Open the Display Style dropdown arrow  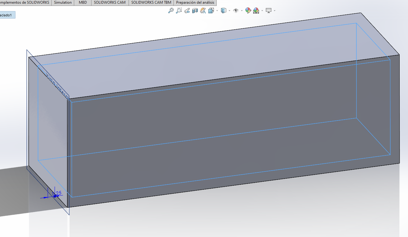pyautogui.click(x=229, y=11)
